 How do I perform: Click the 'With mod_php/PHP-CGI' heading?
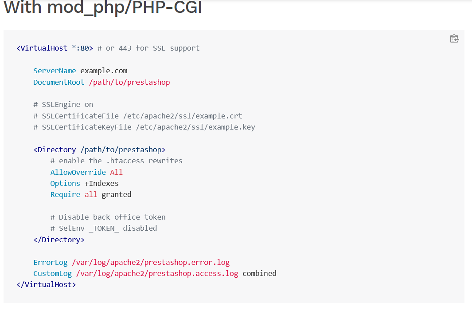(x=103, y=7)
